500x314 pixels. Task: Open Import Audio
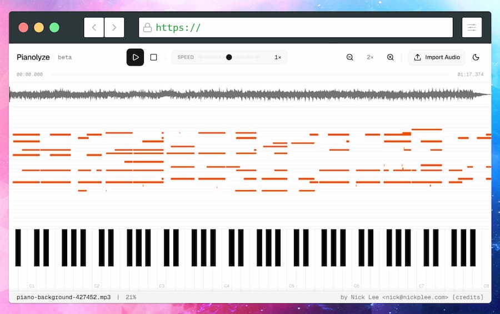click(x=437, y=57)
